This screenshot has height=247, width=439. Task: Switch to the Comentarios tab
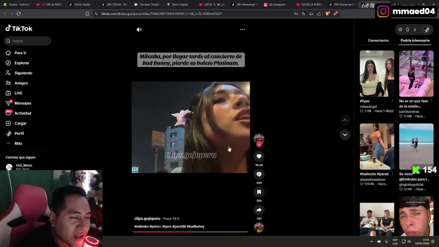pos(378,40)
